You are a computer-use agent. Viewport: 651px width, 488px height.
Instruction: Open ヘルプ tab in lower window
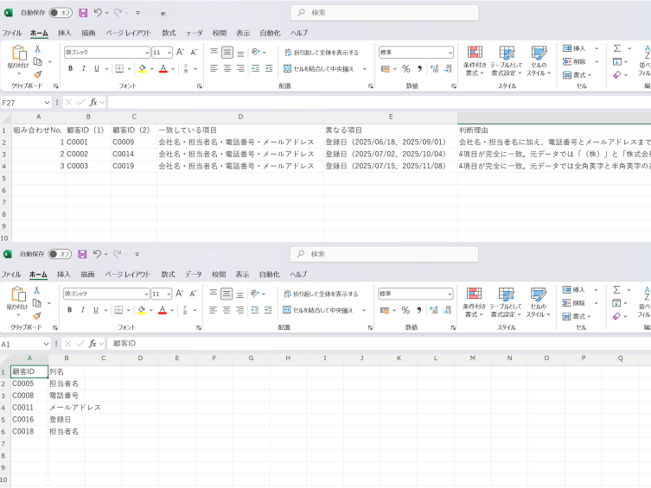tap(298, 275)
